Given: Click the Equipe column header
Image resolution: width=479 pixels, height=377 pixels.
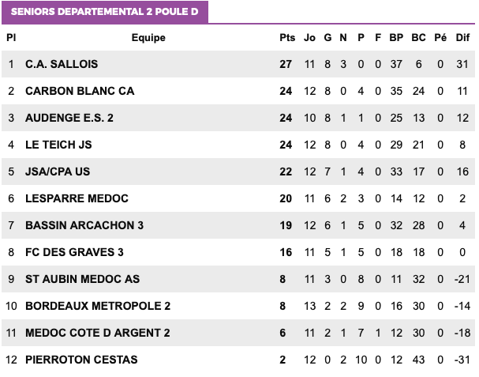Looking at the screenshot, I should (x=148, y=38).
